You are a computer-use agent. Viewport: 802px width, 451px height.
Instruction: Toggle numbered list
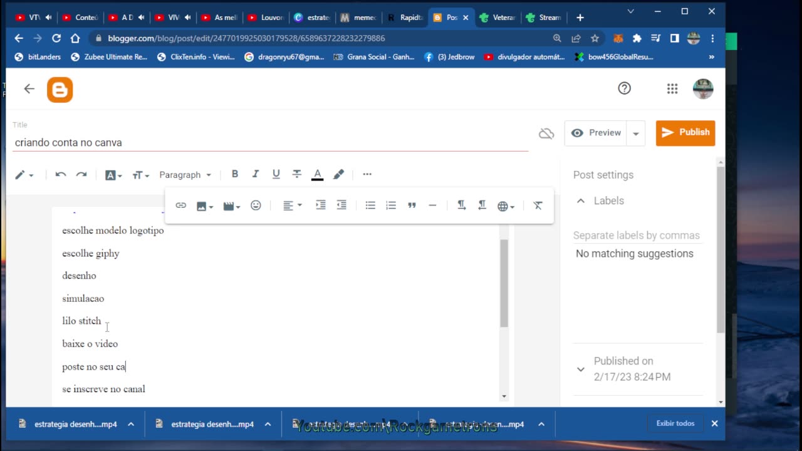pyautogui.click(x=391, y=205)
